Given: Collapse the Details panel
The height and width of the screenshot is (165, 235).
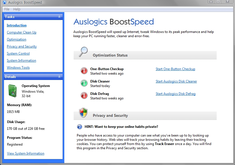Looking at the screenshot, I should pyautogui.click(x=59, y=77).
